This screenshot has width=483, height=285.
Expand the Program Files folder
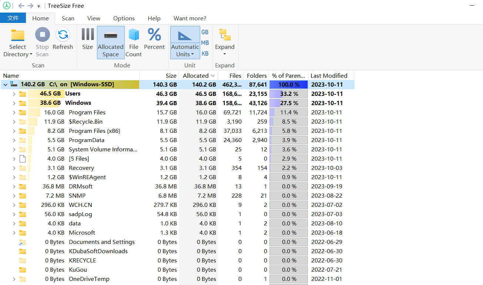pos(14,113)
